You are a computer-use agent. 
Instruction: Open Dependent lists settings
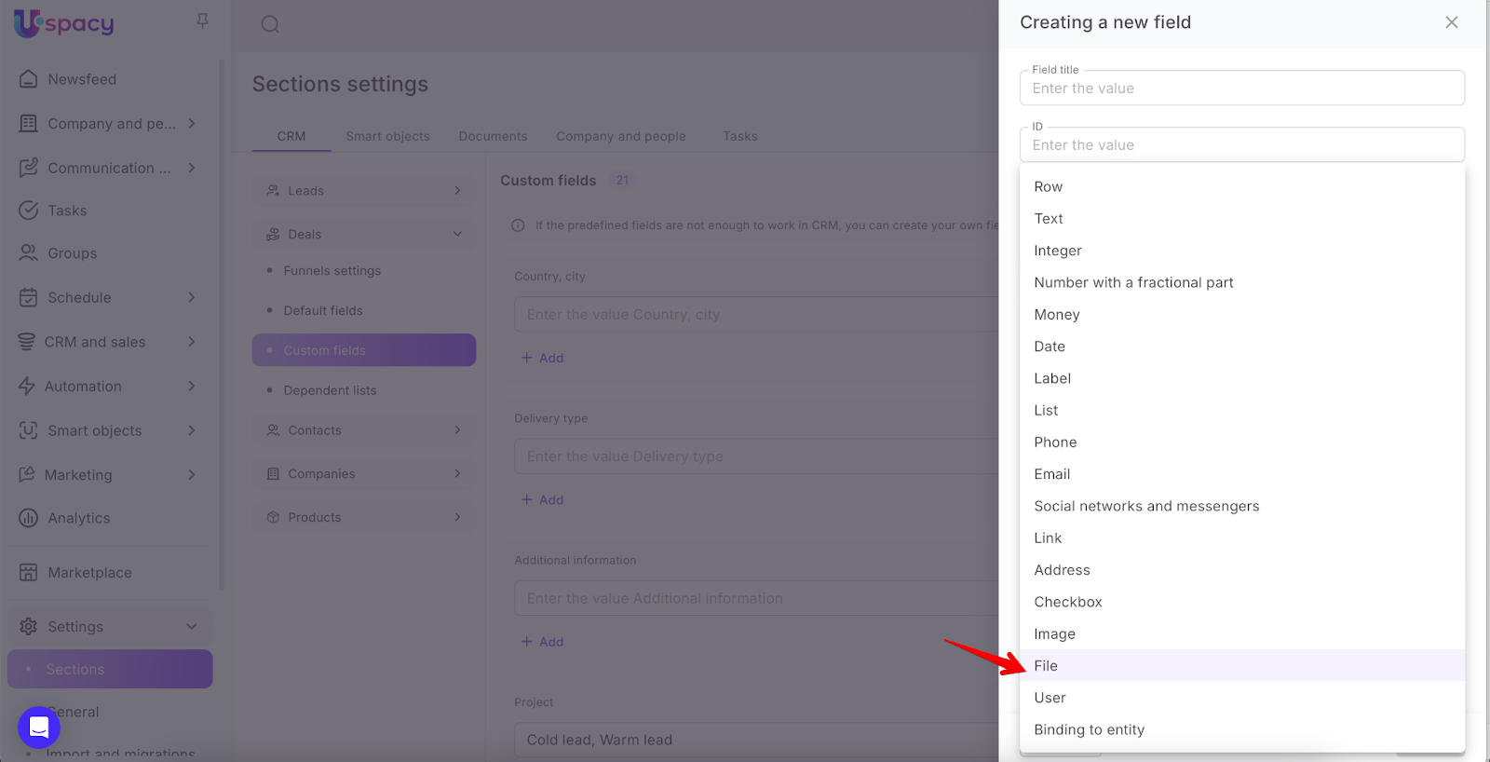click(x=330, y=390)
